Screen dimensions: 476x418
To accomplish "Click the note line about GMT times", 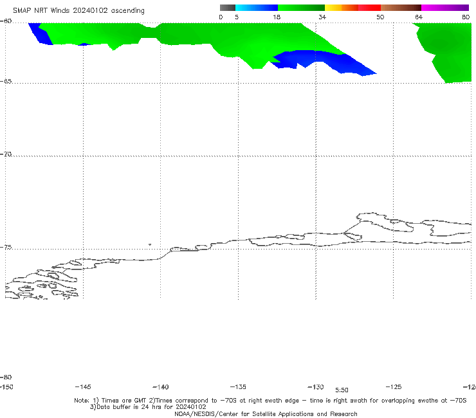I will point(270,401).
